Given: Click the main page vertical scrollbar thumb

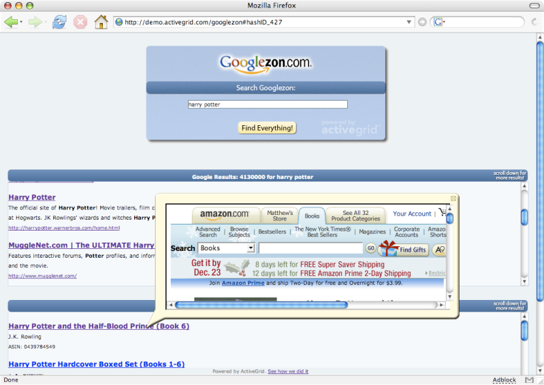Looking at the screenshot, I should click(540, 171).
